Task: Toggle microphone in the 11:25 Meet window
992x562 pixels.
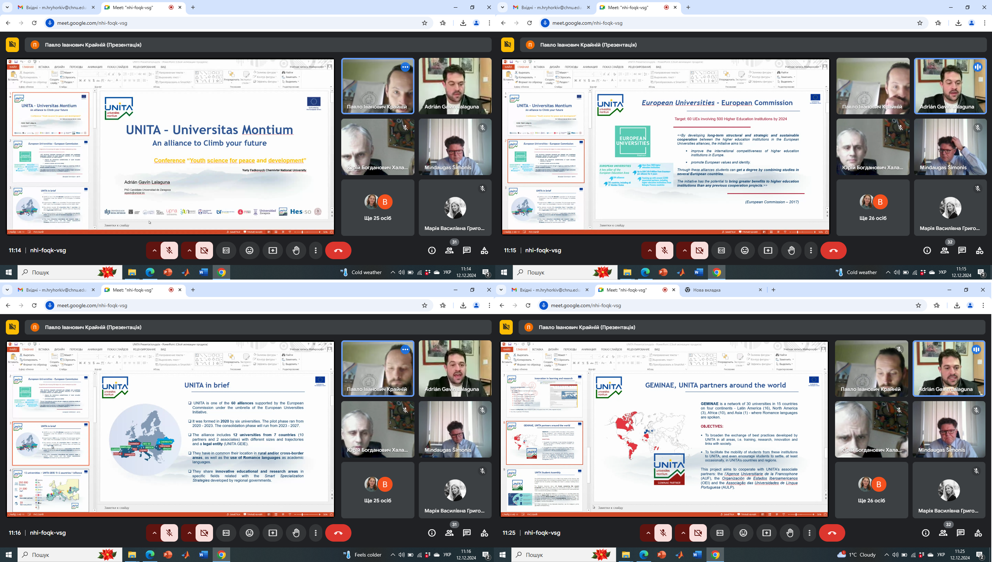Action: (x=663, y=533)
